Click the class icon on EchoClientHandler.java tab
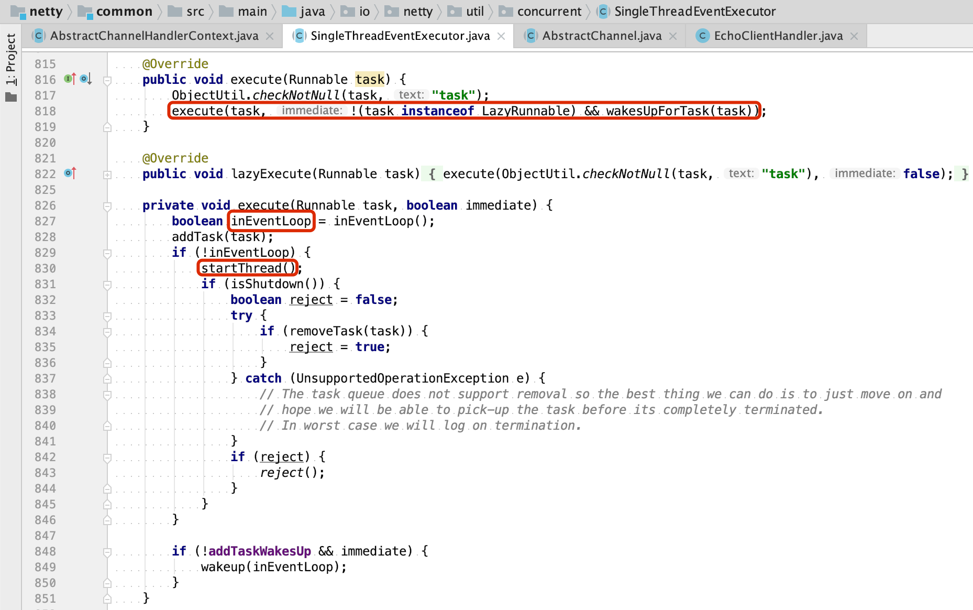The height and width of the screenshot is (610, 973). 702,36
